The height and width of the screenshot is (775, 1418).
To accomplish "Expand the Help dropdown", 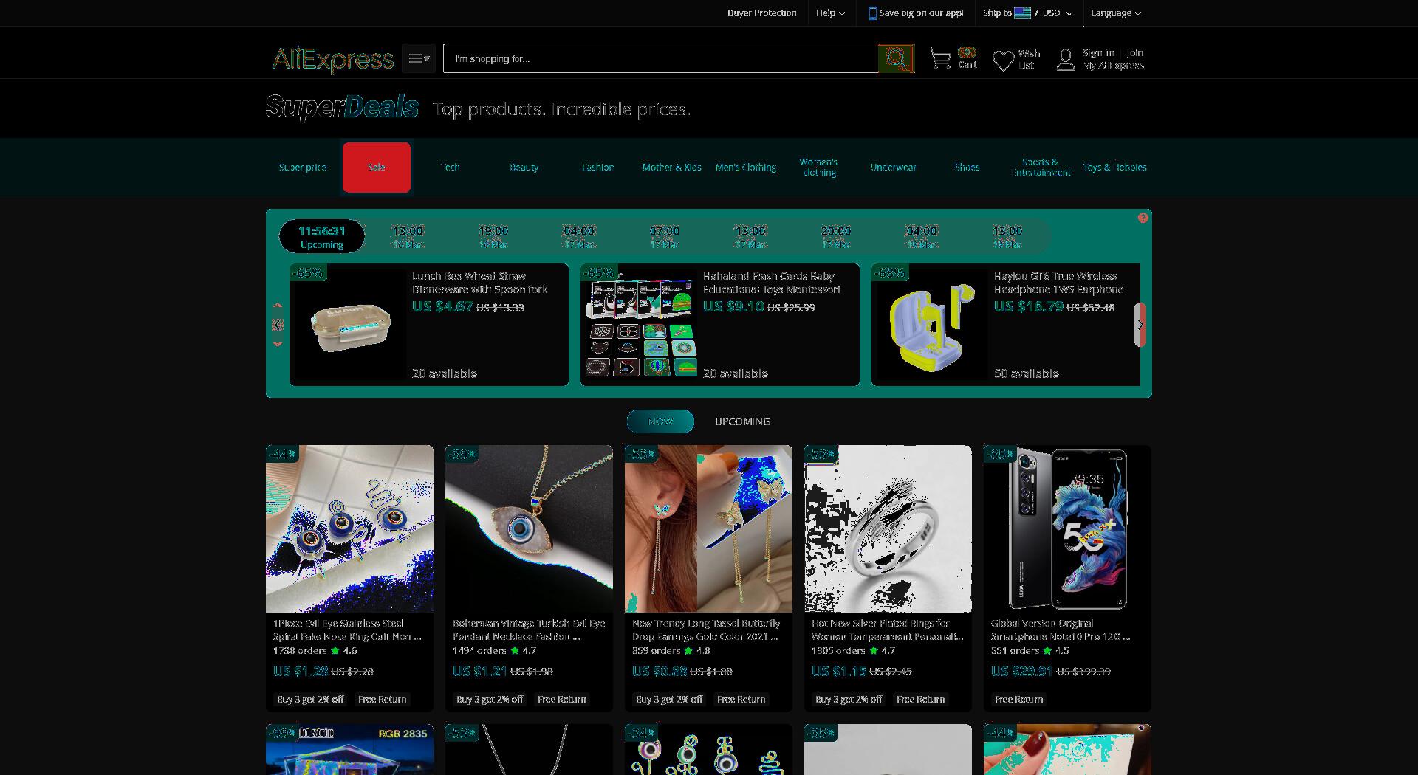I will (830, 13).
